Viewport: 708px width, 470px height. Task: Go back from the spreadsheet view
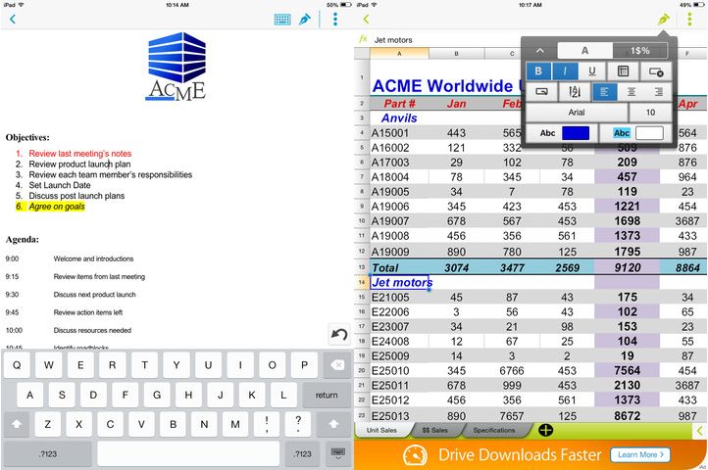(x=366, y=19)
